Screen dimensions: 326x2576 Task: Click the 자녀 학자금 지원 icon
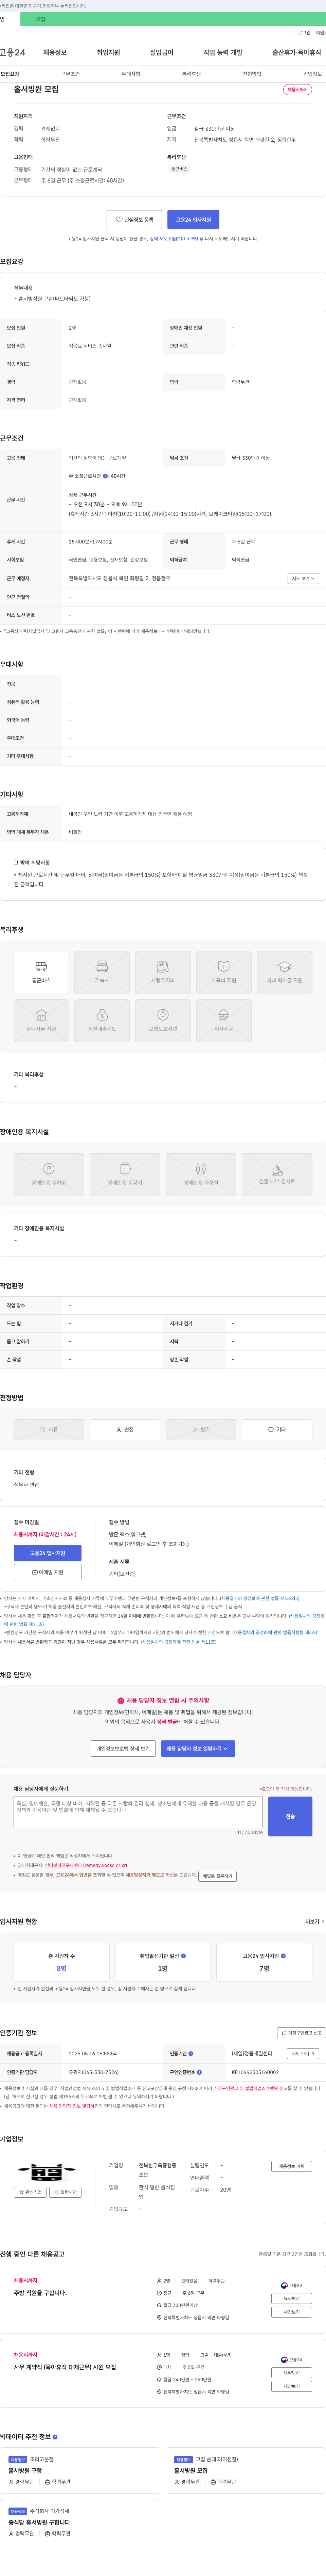click(284, 971)
